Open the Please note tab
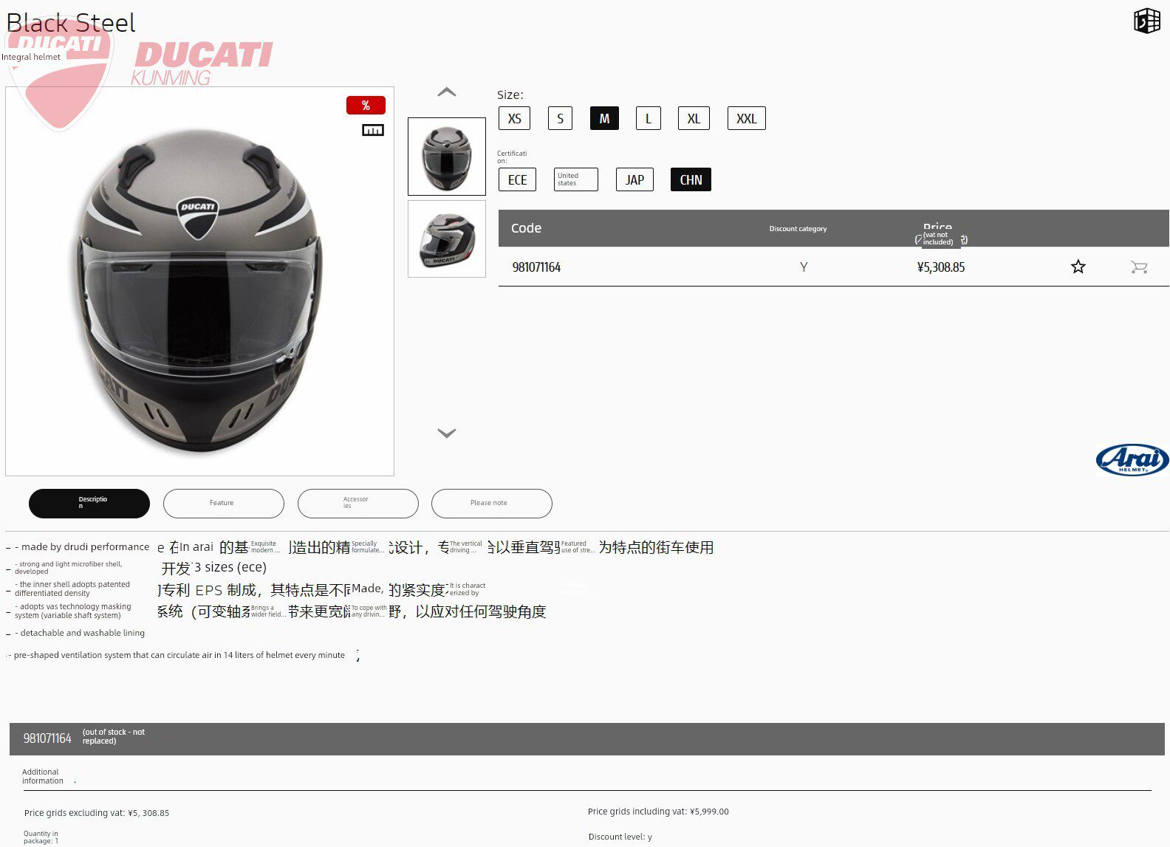The height and width of the screenshot is (847, 1170). [492, 504]
